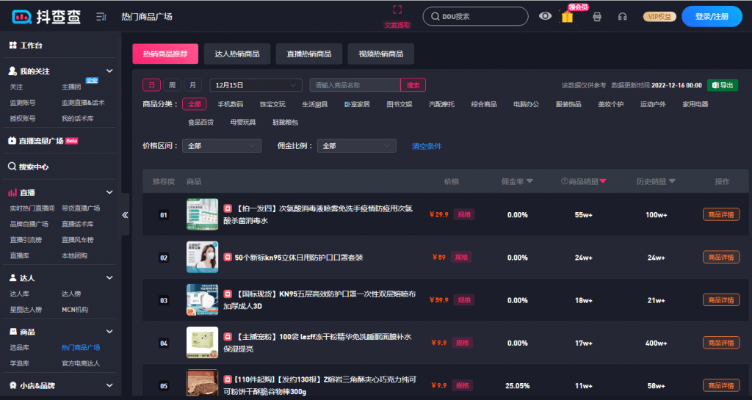Click the product name search field
The width and height of the screenshot is (752, 400).
coord(355,85)
